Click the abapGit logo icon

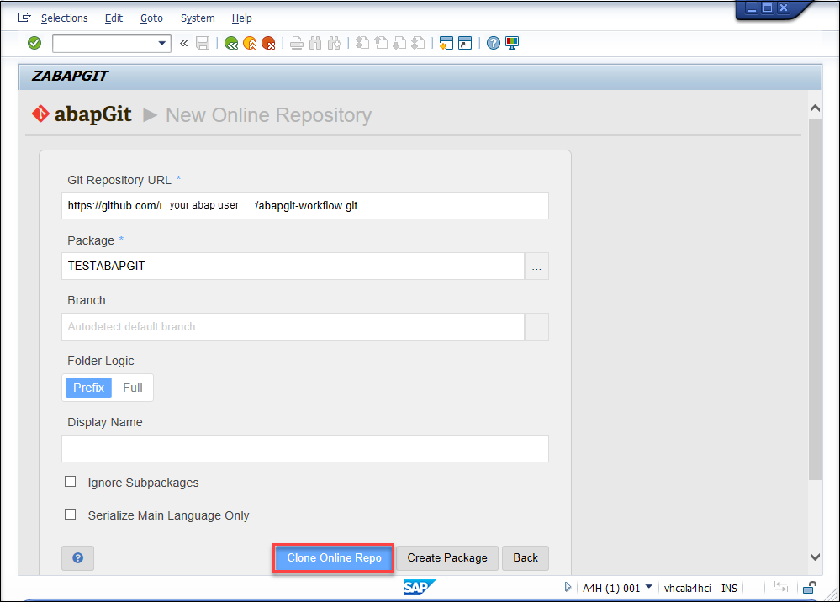pyautogui.click(x=40, y=114)
